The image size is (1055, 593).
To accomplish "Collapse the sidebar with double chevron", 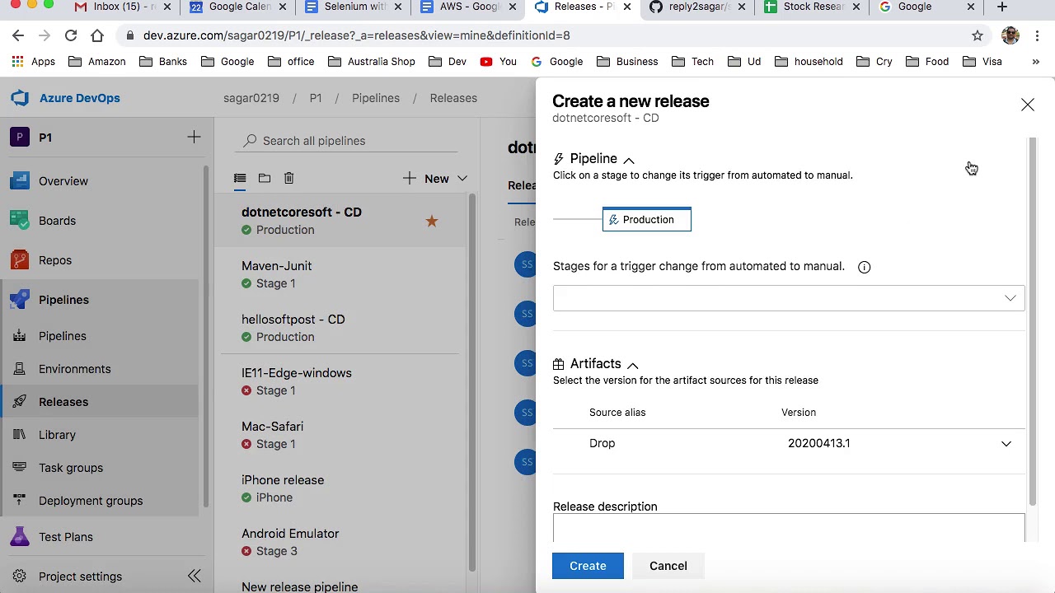I will point(194,576).
